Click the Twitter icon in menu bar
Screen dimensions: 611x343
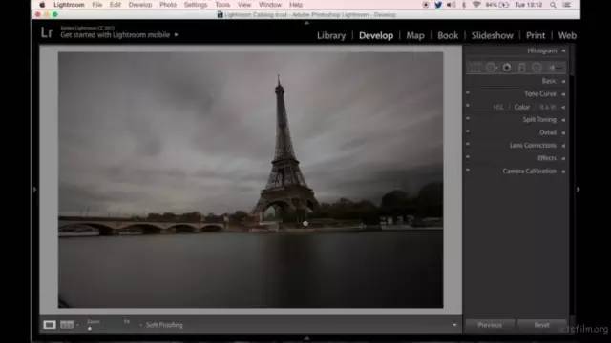pyautogui.click(x=438, y=5)
